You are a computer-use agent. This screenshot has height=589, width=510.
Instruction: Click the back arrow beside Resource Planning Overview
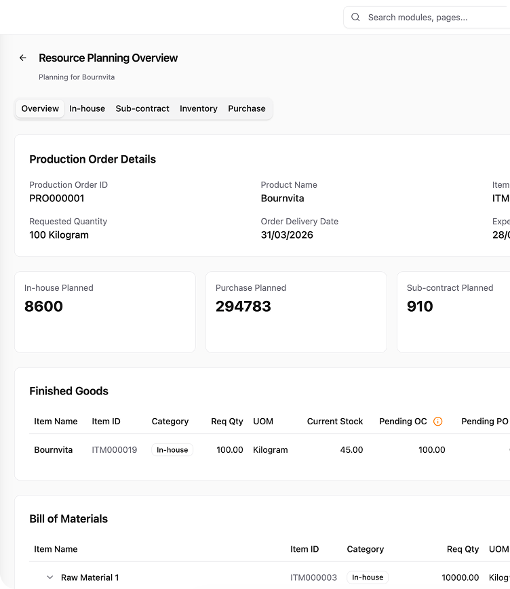(23, 58)
